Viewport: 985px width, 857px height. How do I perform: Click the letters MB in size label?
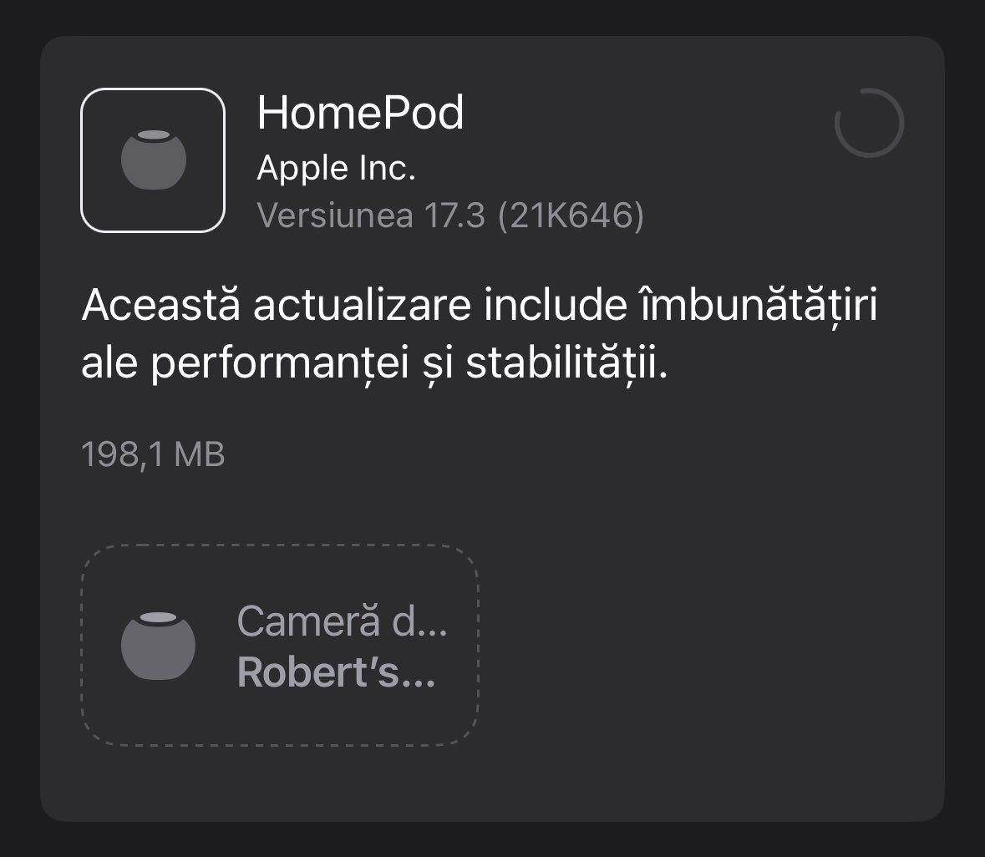(200, 455)
